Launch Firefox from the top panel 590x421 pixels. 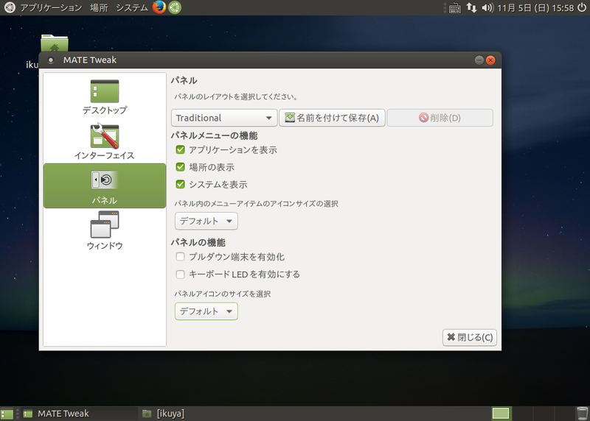(159, 7)
